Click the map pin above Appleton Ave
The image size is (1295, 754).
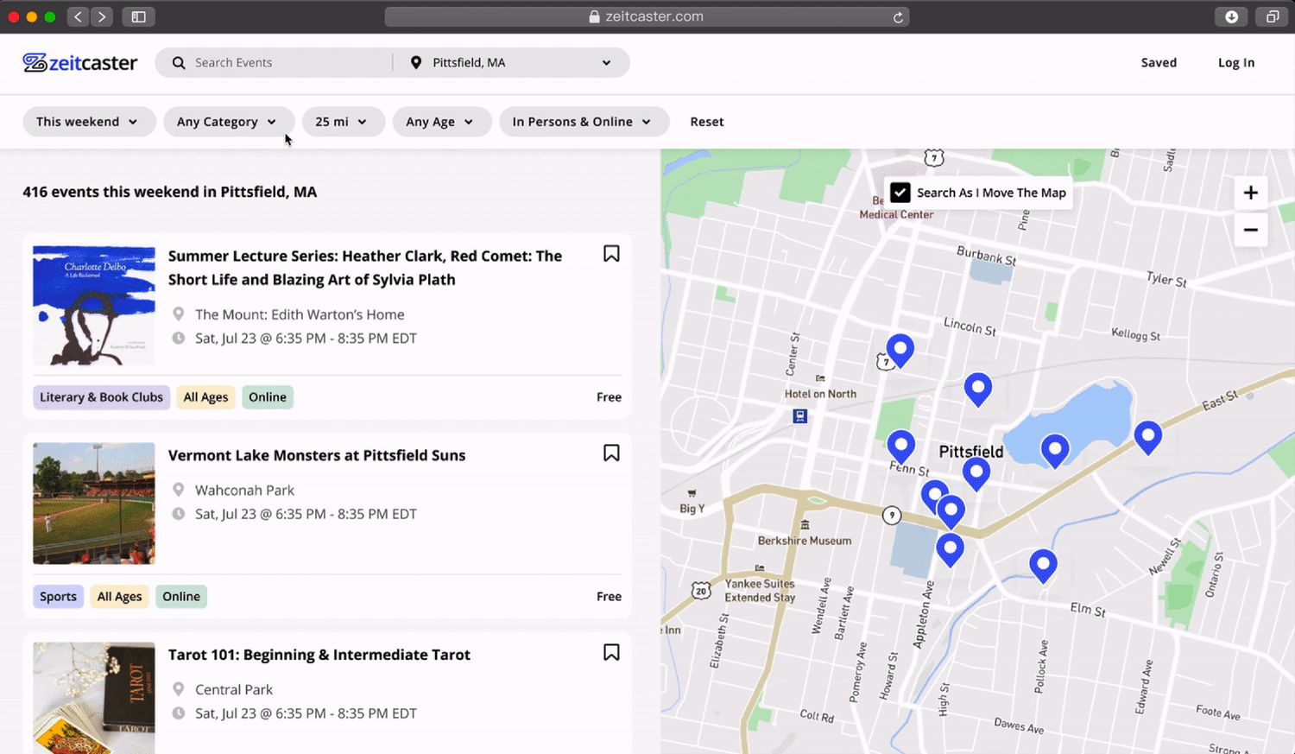click(950, 550)
